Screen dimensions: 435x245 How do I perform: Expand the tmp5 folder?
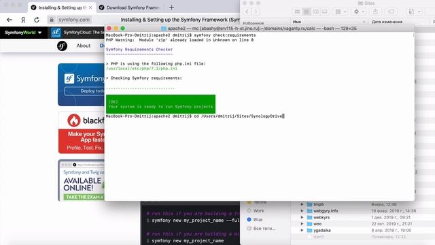[302, 204]
